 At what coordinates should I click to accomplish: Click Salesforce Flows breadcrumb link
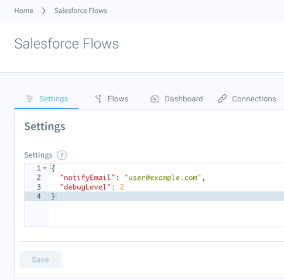click(81, 11)
